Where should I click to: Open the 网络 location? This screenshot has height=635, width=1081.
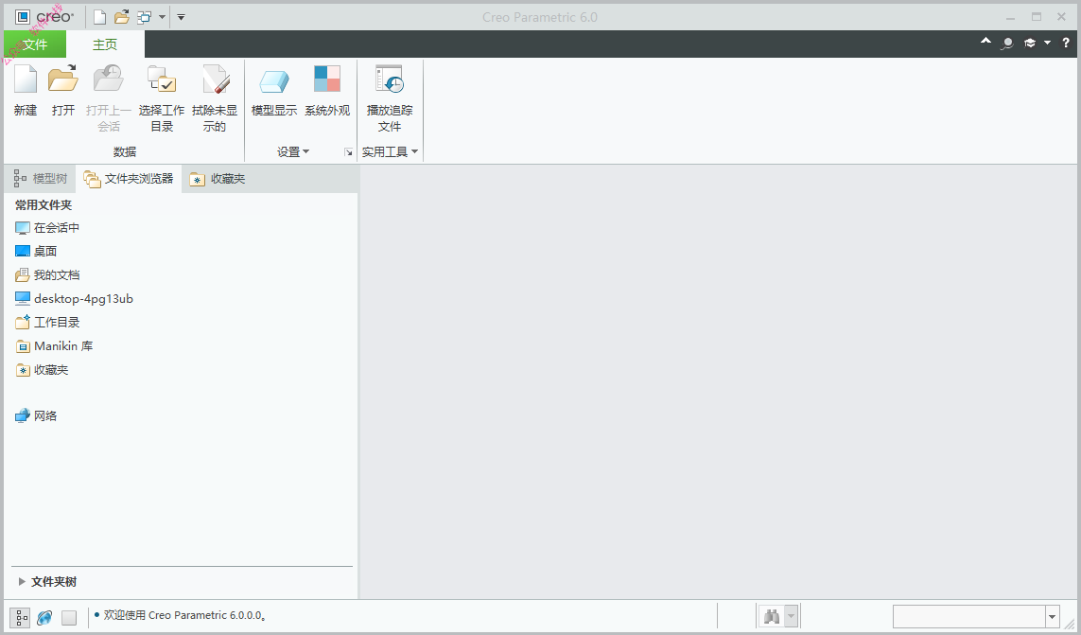[x=36, y=415]
